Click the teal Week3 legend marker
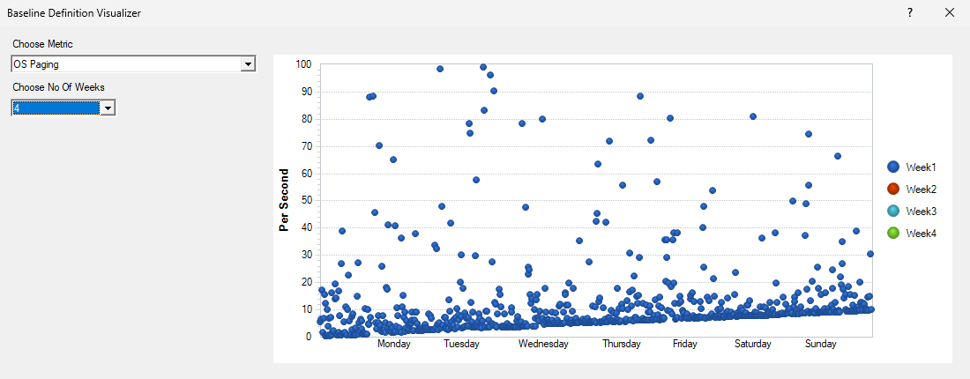 (893, 211)
